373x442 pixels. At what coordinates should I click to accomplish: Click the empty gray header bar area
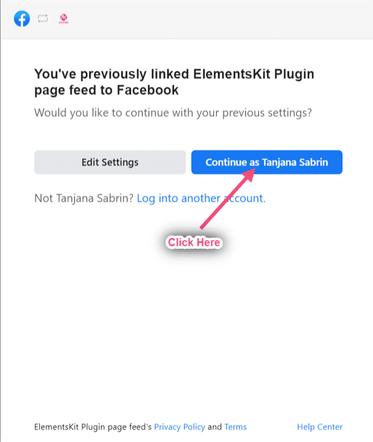[214, 19]
